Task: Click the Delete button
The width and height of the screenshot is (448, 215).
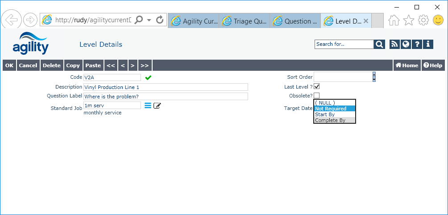Action: [x=51, y=65]
